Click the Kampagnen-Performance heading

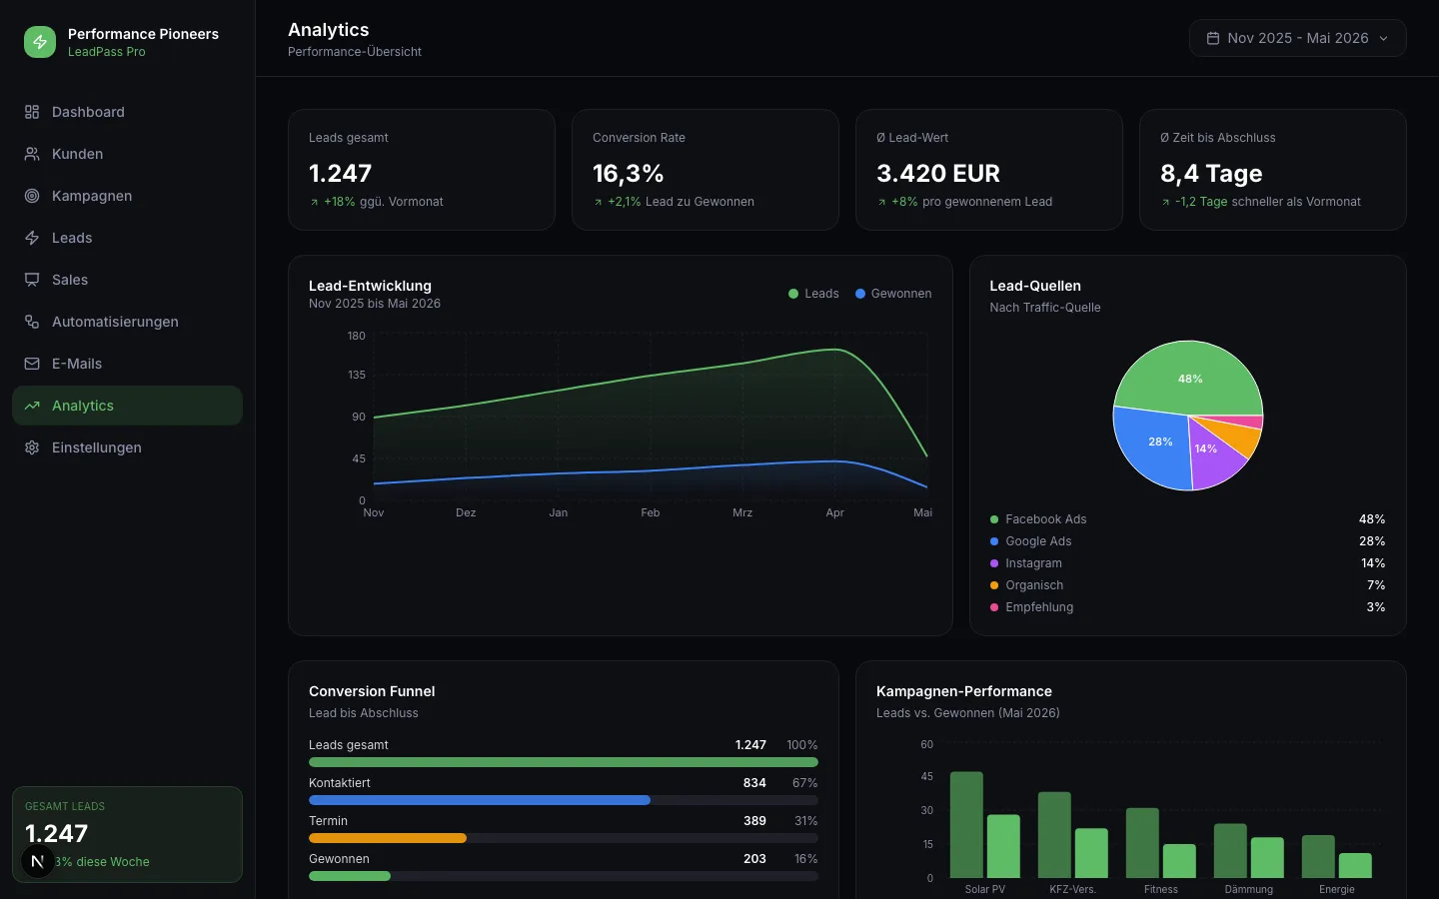point(963,691)
